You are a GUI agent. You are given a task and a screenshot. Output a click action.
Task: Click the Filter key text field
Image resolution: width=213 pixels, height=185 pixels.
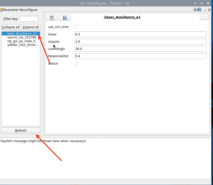pos(29,19)
